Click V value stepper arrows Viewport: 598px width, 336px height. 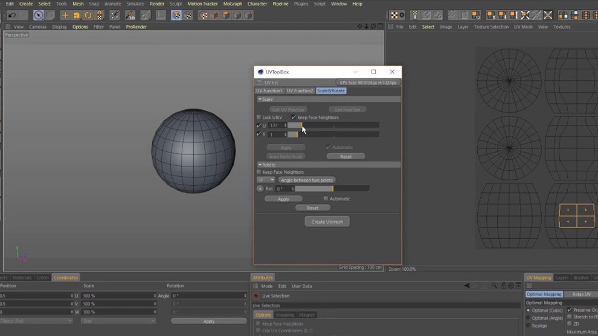[285, 135]
